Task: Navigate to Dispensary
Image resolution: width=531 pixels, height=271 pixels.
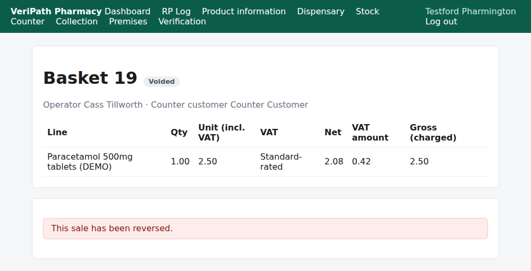Action: click(321, 12)
